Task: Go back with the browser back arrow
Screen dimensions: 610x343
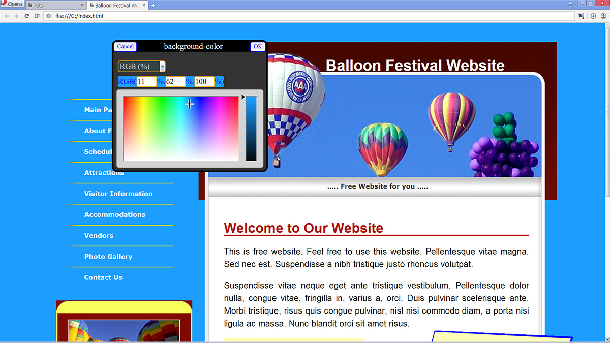Action: (7, 16)
